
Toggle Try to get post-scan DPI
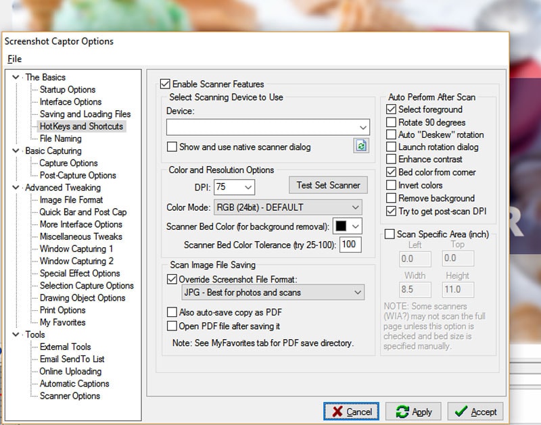pyautogui.click(x=391, y=211)
